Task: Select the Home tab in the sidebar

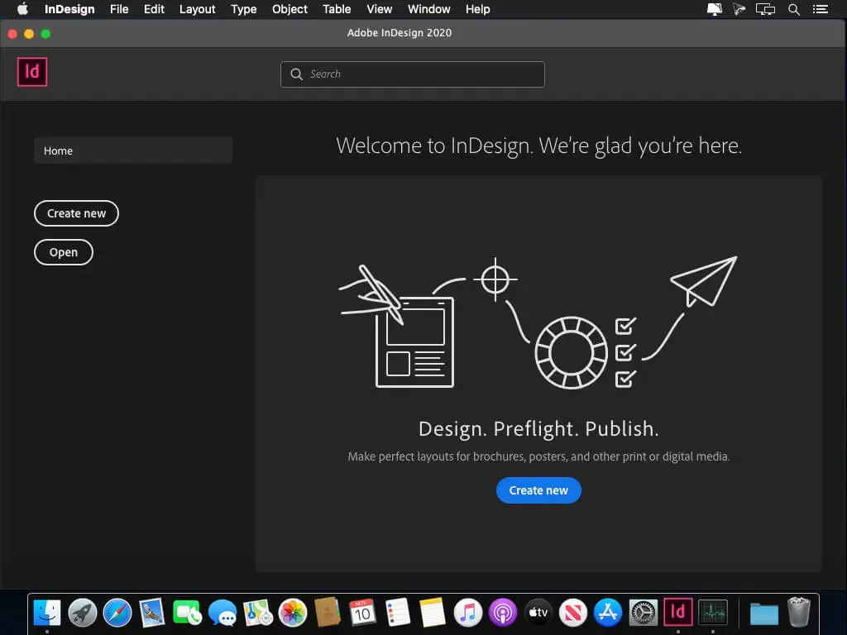Action: (x=133, y=150)
